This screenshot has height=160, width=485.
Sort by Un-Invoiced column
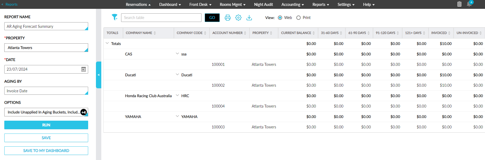point(481,33)
